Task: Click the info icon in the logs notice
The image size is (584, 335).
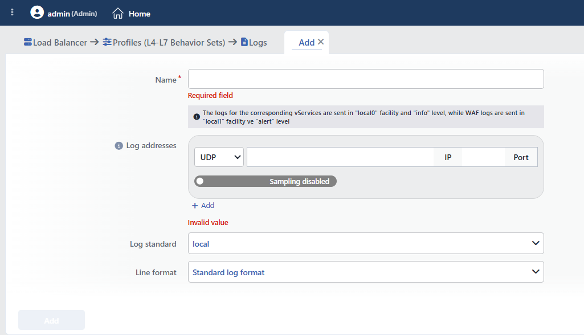Action: point(197,117)
